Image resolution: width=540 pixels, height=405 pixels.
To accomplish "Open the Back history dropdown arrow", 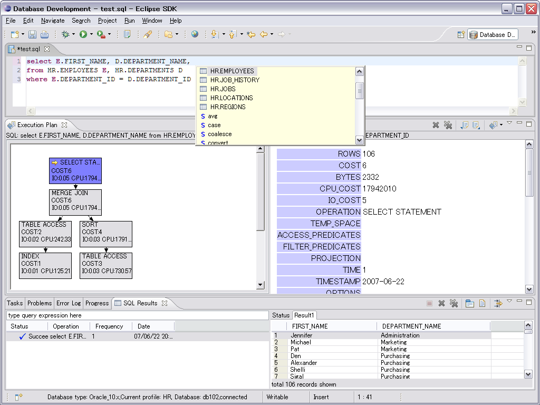I will tap(272, 34).
